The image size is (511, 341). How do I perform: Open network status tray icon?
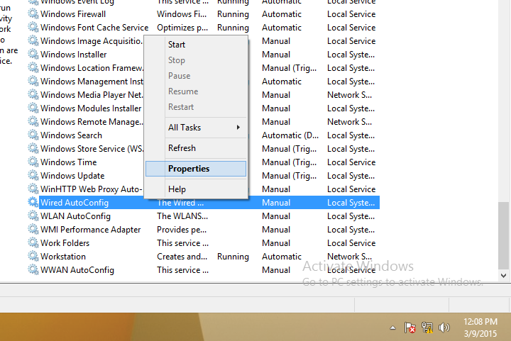(427, 328)
